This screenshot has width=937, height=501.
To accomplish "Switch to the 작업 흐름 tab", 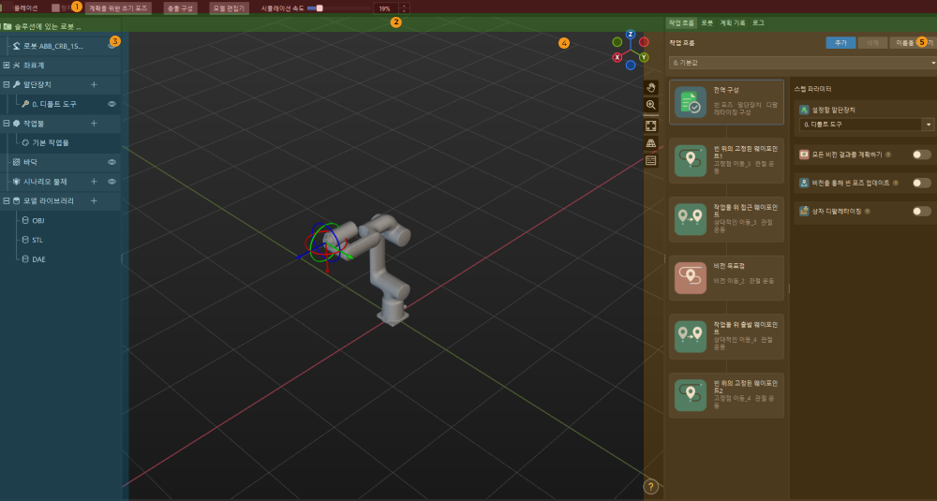I will tap(680, 22).
